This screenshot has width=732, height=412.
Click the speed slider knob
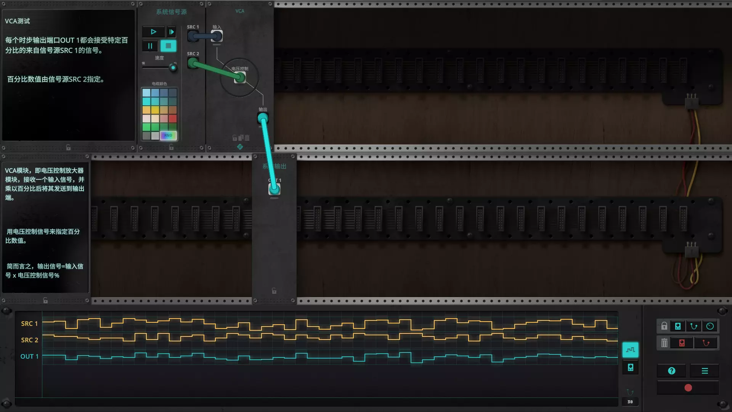coord(173,68)
